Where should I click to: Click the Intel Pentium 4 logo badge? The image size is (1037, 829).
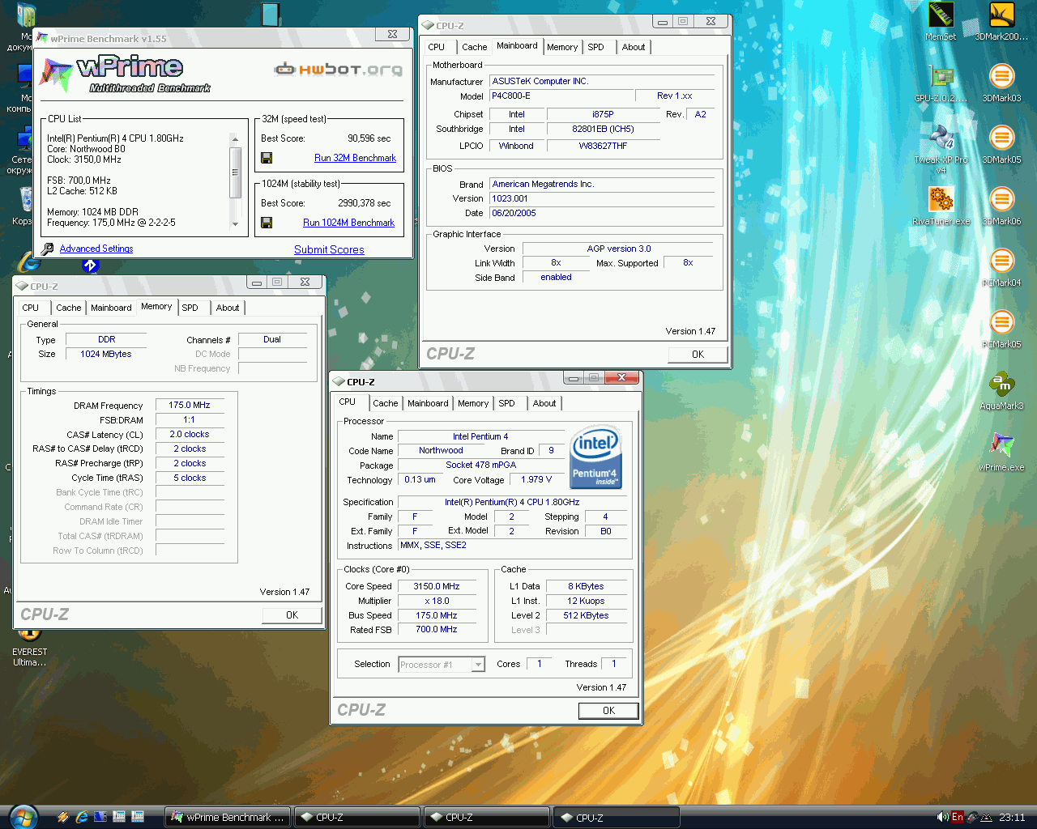pyautogui.click(x=595, y=457)
